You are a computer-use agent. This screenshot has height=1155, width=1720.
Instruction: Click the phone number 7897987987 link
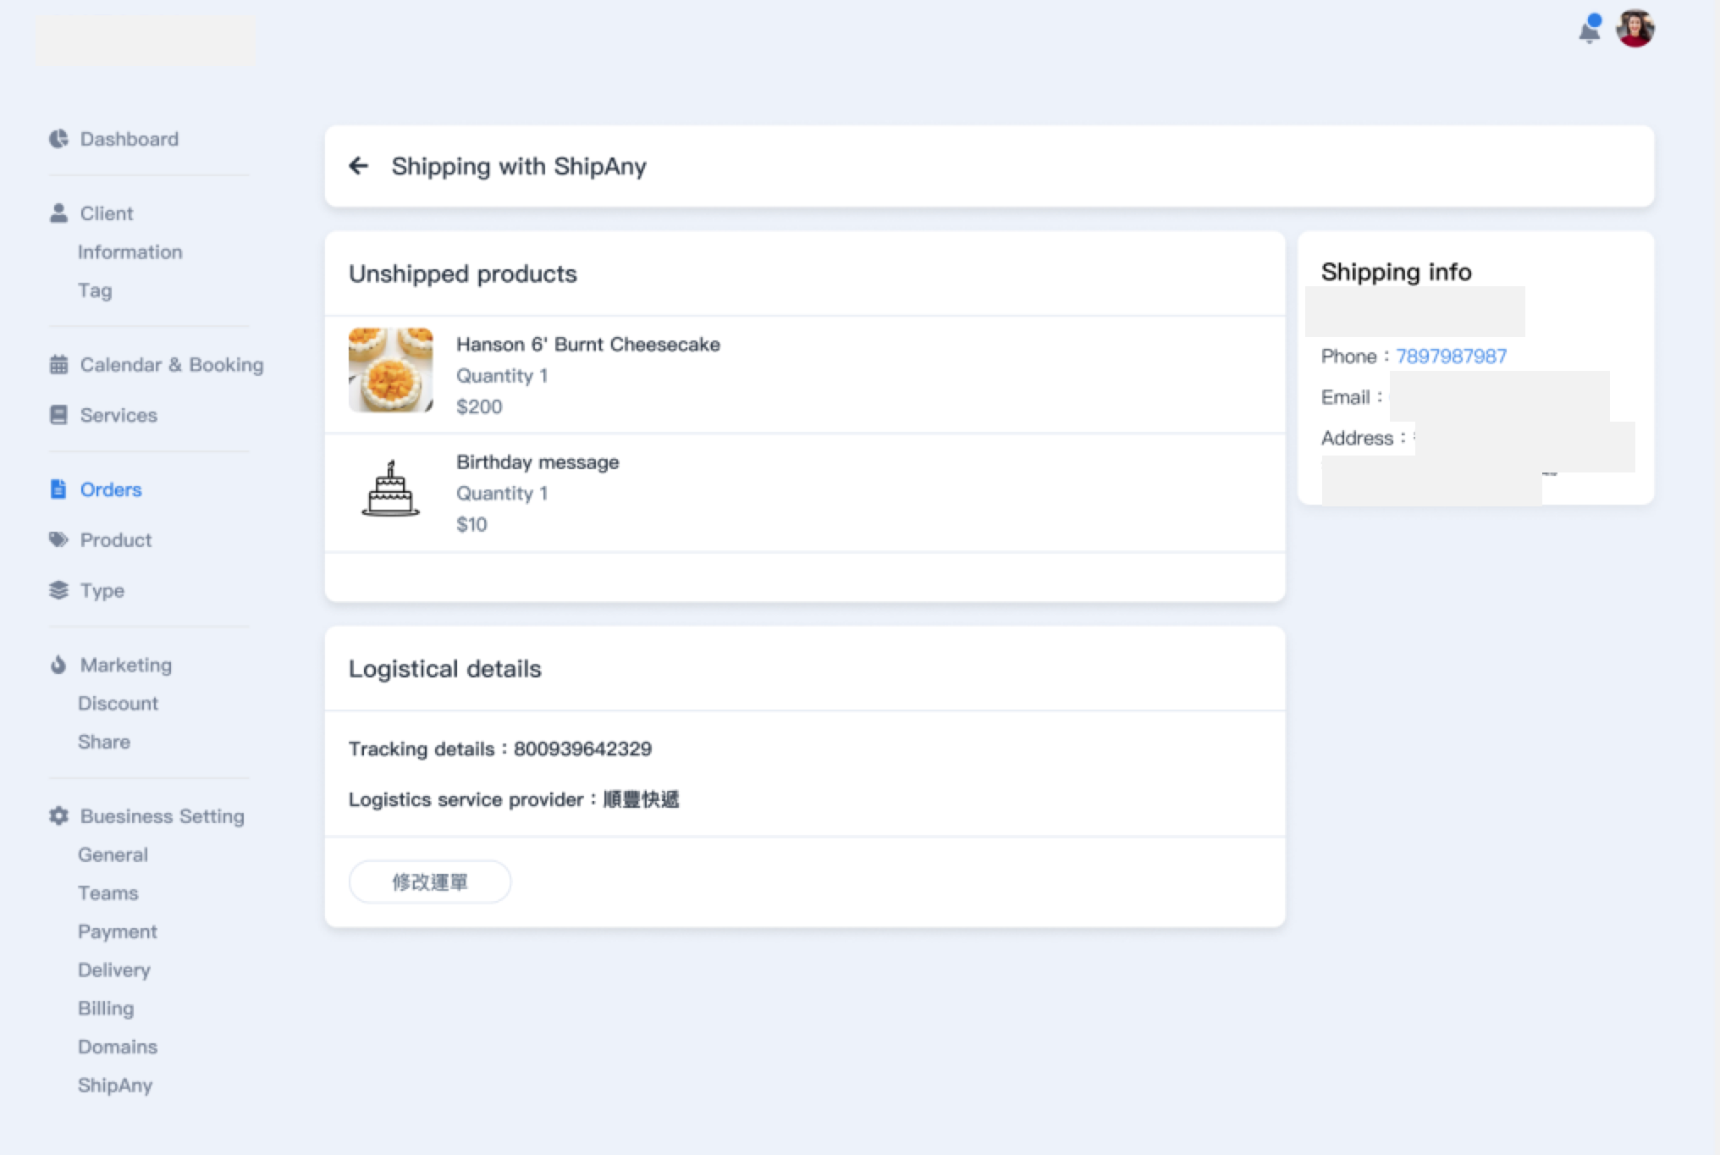pyautogui.click(x=1451, y=356)
